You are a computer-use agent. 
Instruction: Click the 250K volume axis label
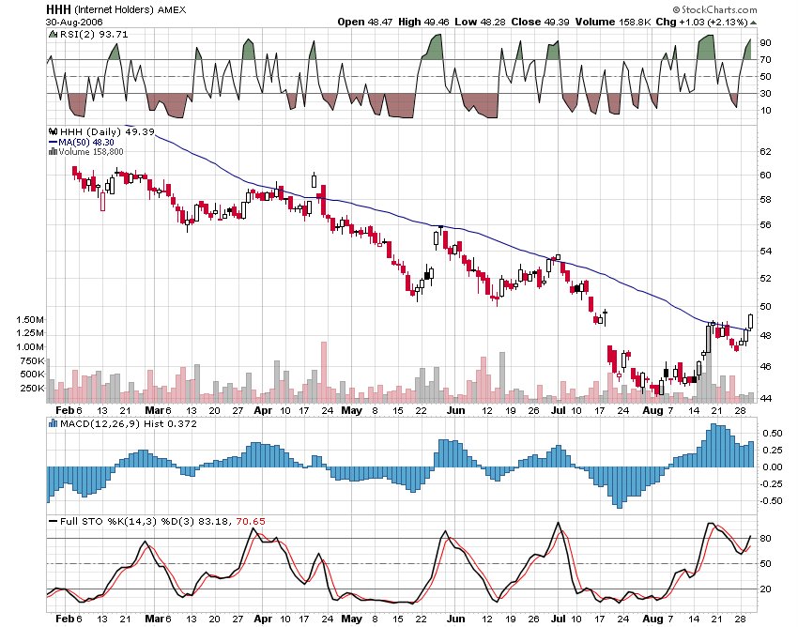click(x=32, y=389)
